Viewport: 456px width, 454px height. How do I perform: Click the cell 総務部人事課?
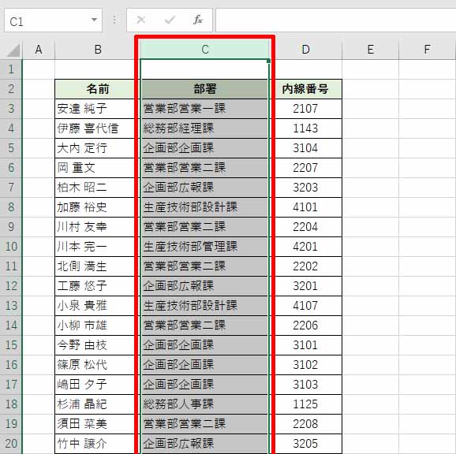tap(205, 404)
